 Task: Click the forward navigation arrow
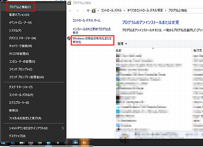(77, 10)
